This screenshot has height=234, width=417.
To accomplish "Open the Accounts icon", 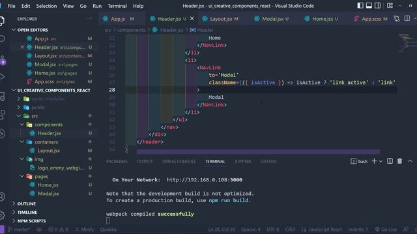I will [x=2, y=196].
